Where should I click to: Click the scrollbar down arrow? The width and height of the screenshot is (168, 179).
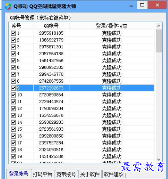tap(159, 159)
